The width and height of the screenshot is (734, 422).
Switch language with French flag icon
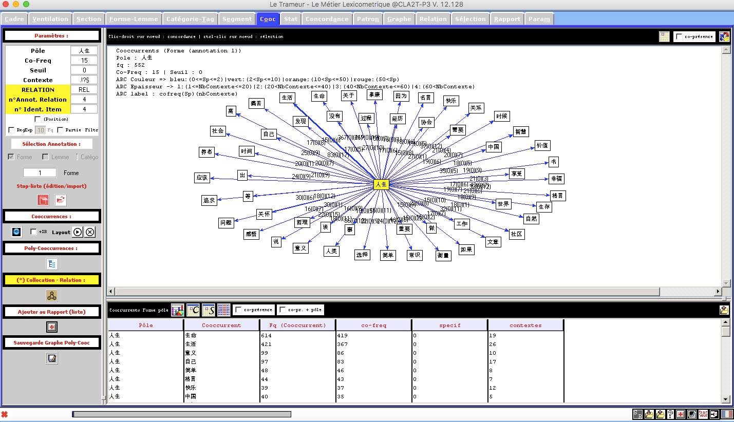coord(727,414)
